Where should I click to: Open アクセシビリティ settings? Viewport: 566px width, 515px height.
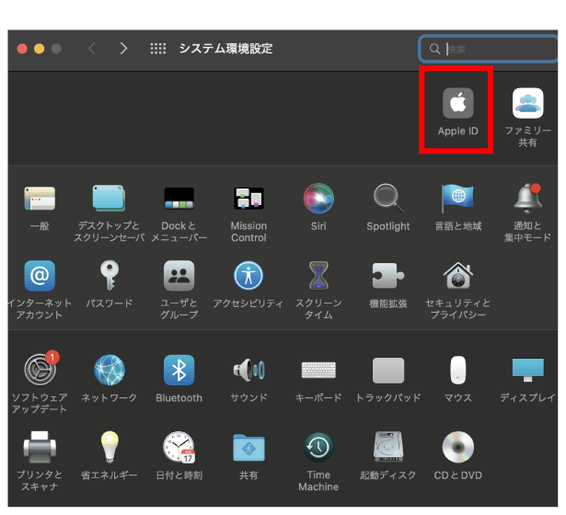coord(248,275)
